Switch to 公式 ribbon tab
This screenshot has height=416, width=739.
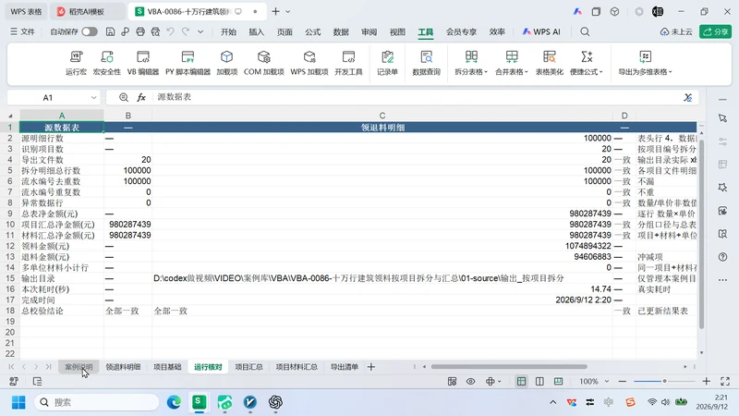click(x=312, y=31)
